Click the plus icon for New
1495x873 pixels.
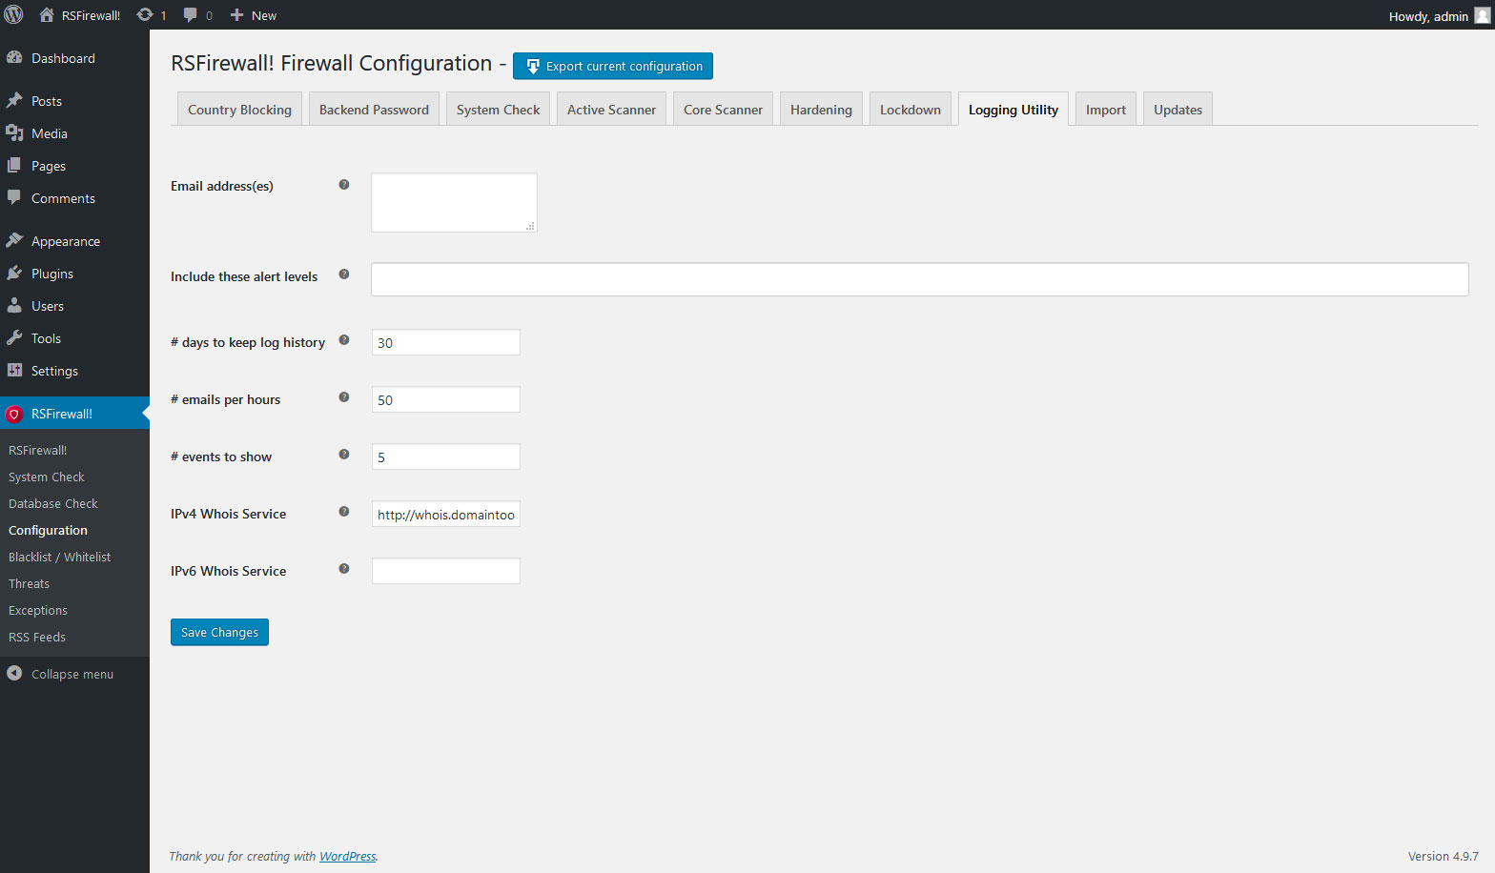(x=237, y=15)
